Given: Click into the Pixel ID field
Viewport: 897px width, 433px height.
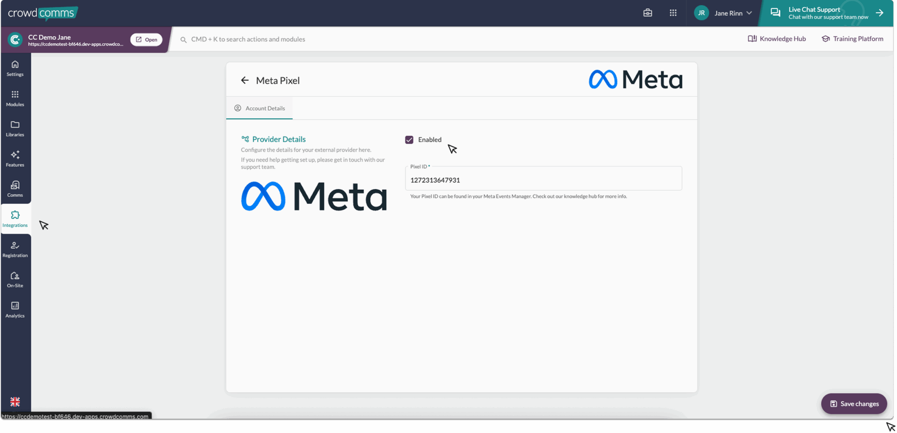Looking at the screenshot, I should (x=543, y=180).
